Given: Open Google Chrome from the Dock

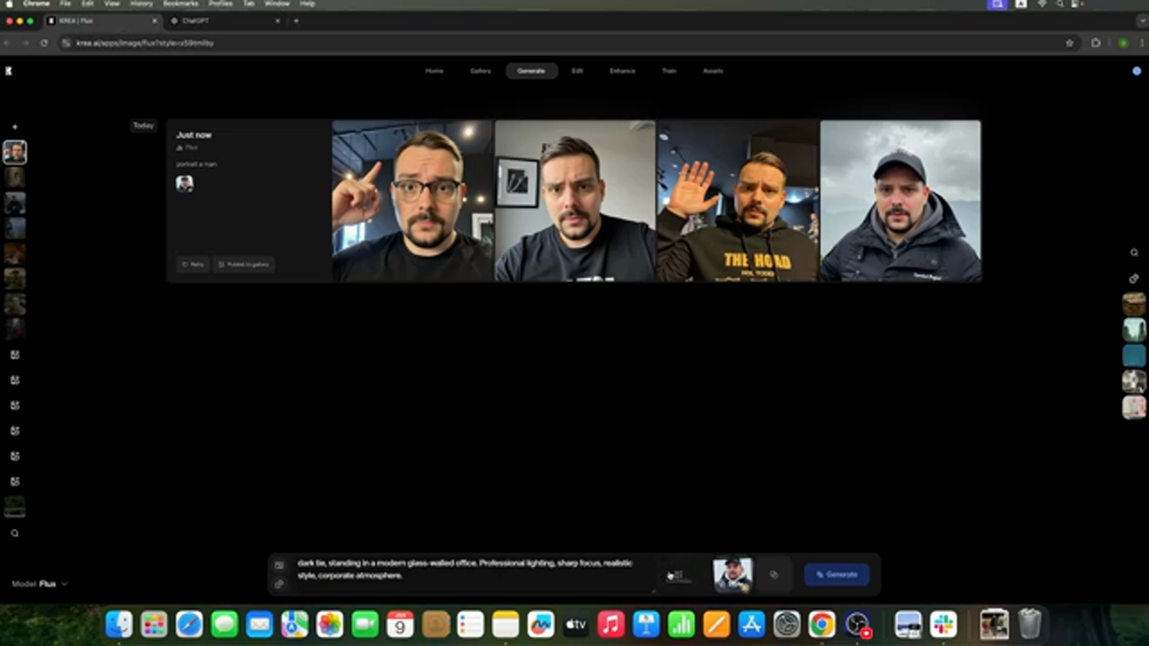Looking at the screenshot, I should 821,624.
